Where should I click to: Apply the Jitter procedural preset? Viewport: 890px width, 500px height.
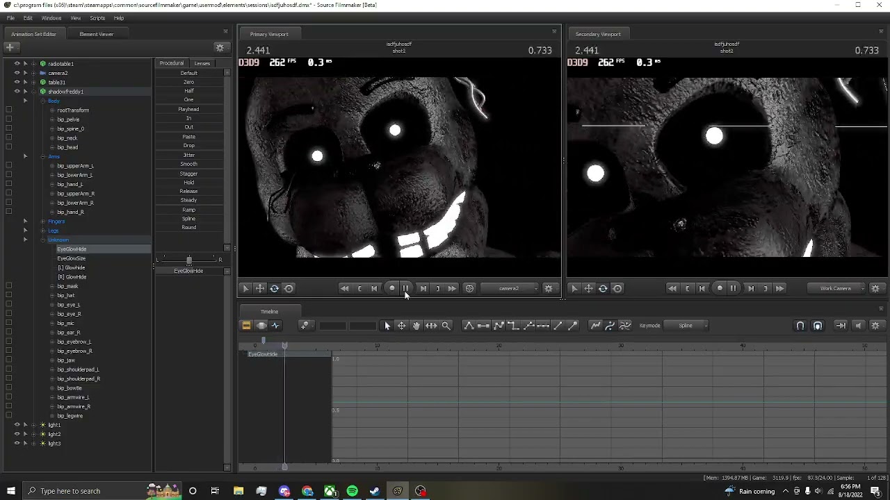189,155
